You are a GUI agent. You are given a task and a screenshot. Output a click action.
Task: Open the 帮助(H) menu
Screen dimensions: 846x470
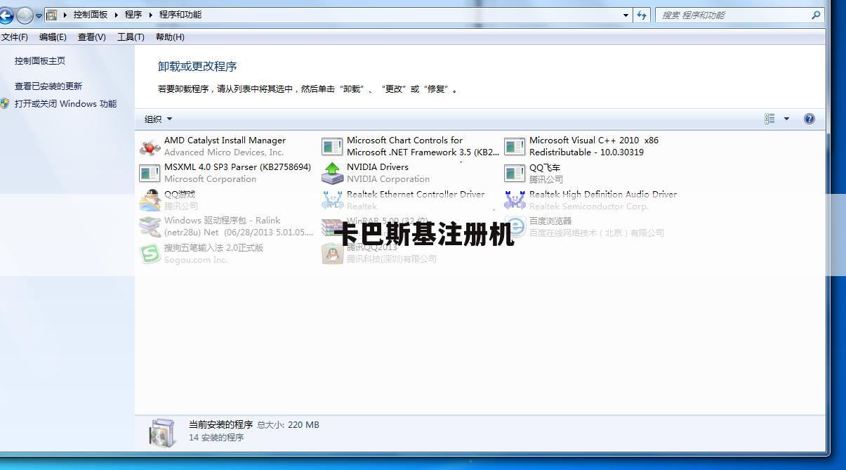tap(170, 37)
